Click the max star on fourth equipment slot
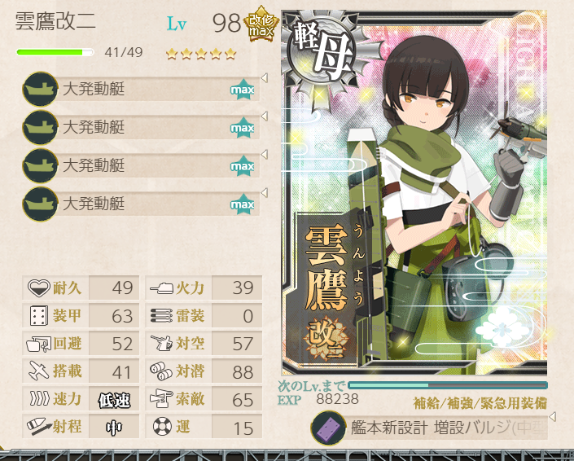Screen dimensions: 574x461 243,204
